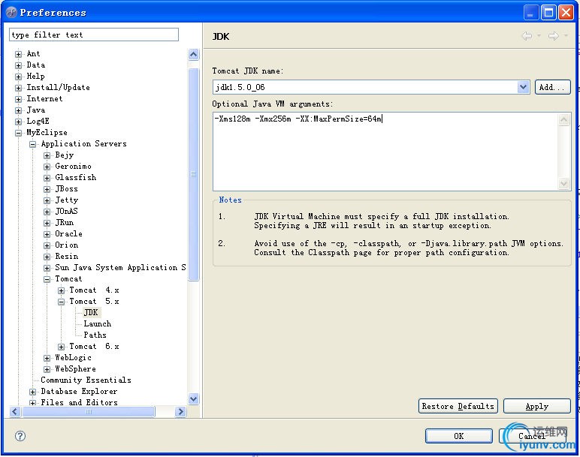Expand the Geronimo server node
Viewport: 580px width, 457px height.
coord(47,167)
